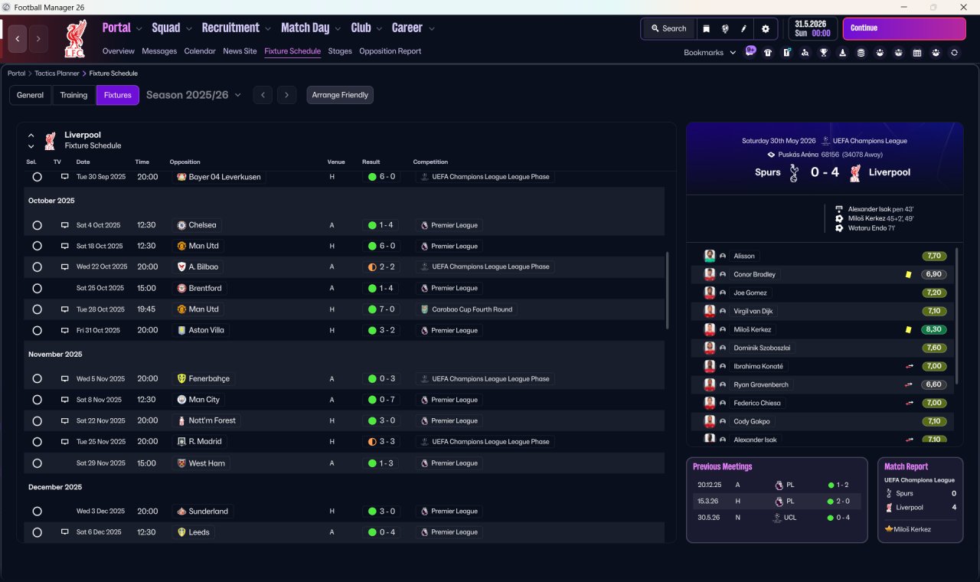The width and height of the screenshot is (980, 582).
Task: Click the coins stack icon in the bookmarks bar
Action: click(861, 53)
